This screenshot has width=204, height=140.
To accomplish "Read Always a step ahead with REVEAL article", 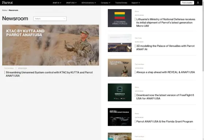I will [x=166, y=72].
